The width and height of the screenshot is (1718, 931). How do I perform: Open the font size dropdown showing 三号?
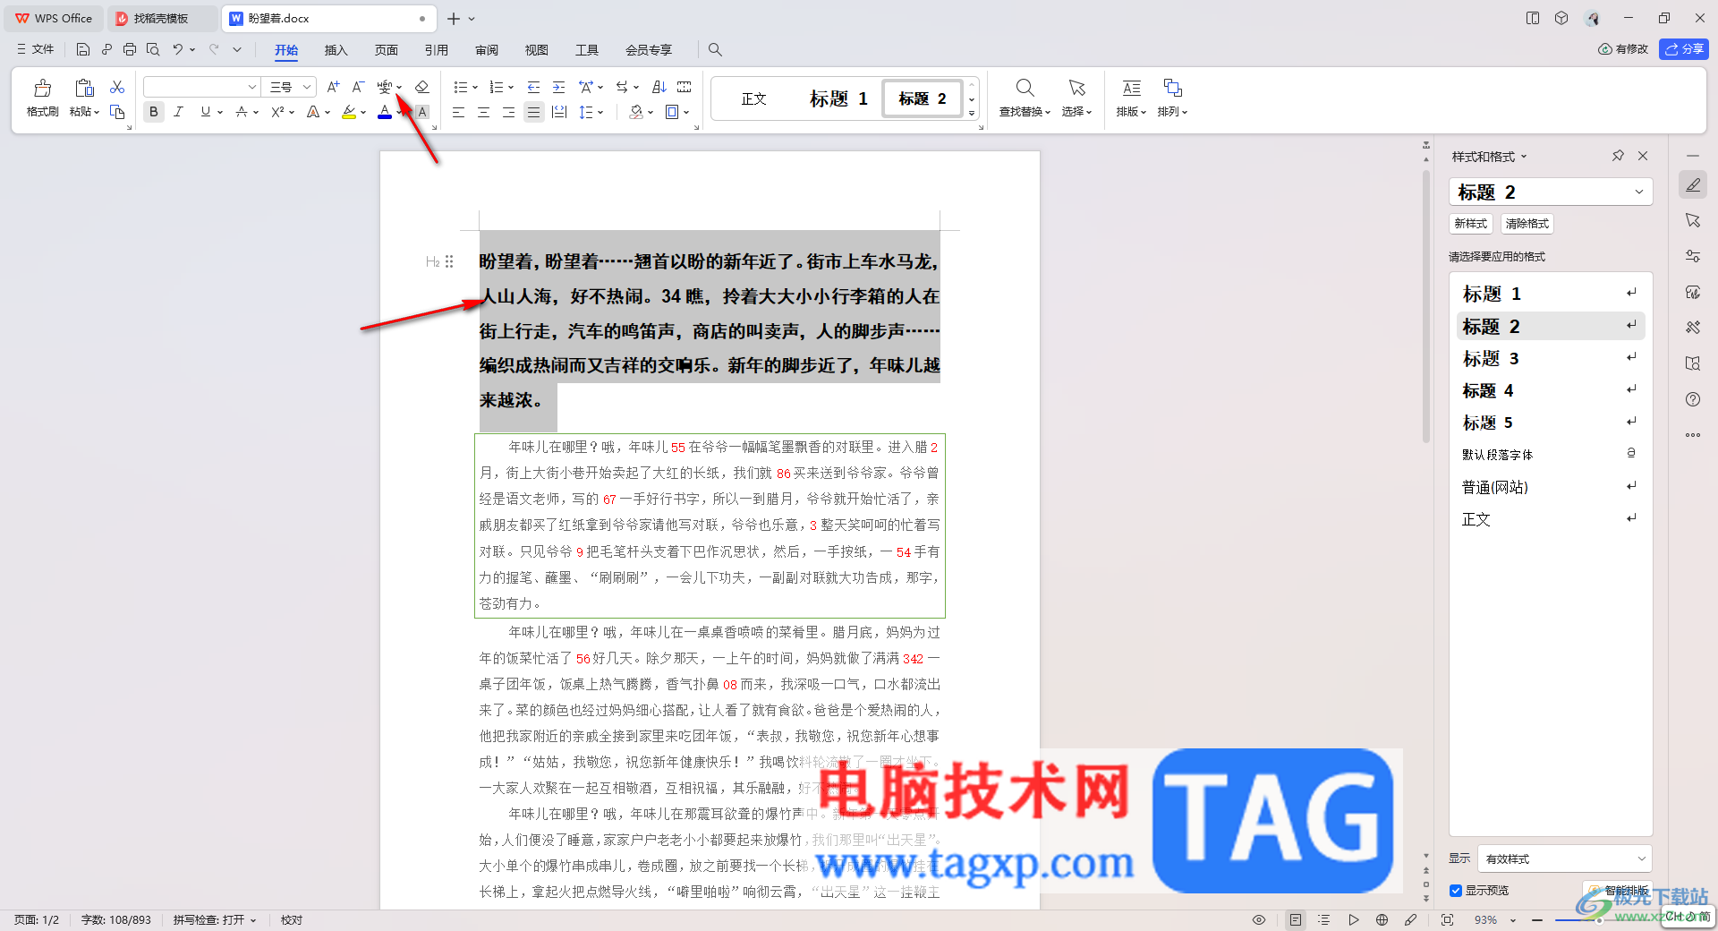(307, 87)
